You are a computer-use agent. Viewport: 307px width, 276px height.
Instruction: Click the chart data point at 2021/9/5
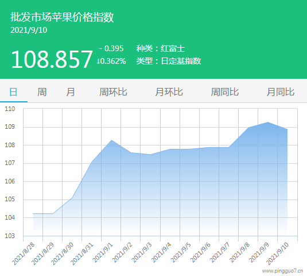[189, 149]
